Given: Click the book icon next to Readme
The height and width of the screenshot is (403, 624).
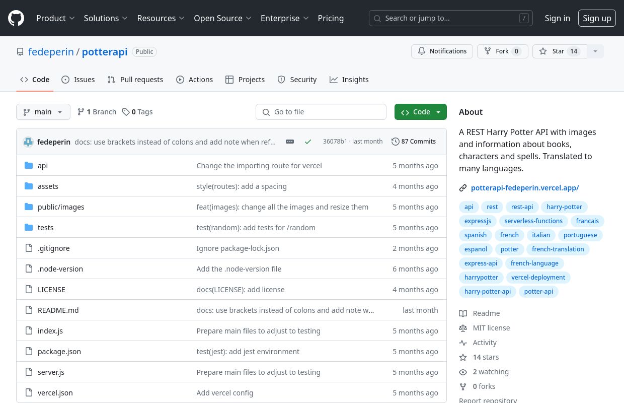Looking at the screenshot, I should 463,313.
